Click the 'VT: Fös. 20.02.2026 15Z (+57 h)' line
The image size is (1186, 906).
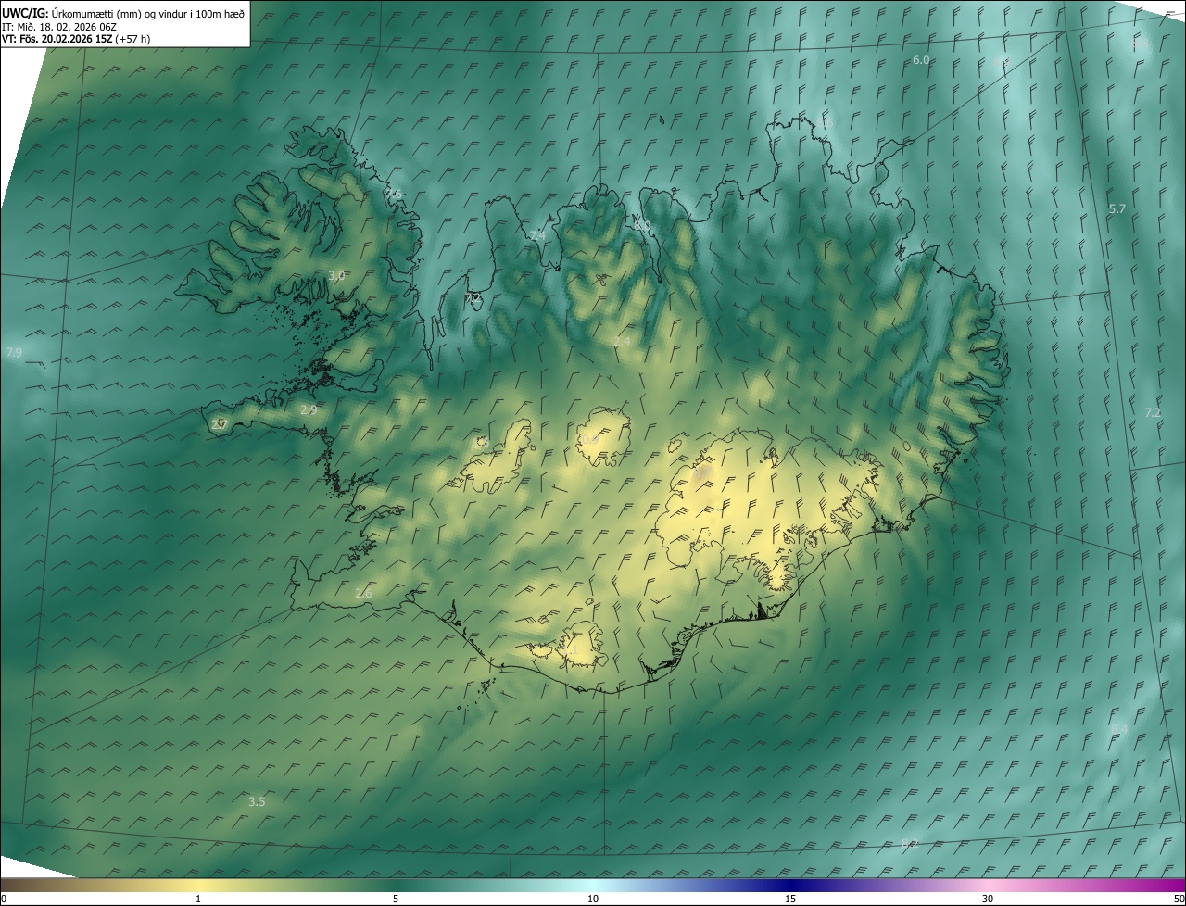pyautogui.click(x=76, y=39)
